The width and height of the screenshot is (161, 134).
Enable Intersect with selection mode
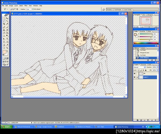(17, 9)
